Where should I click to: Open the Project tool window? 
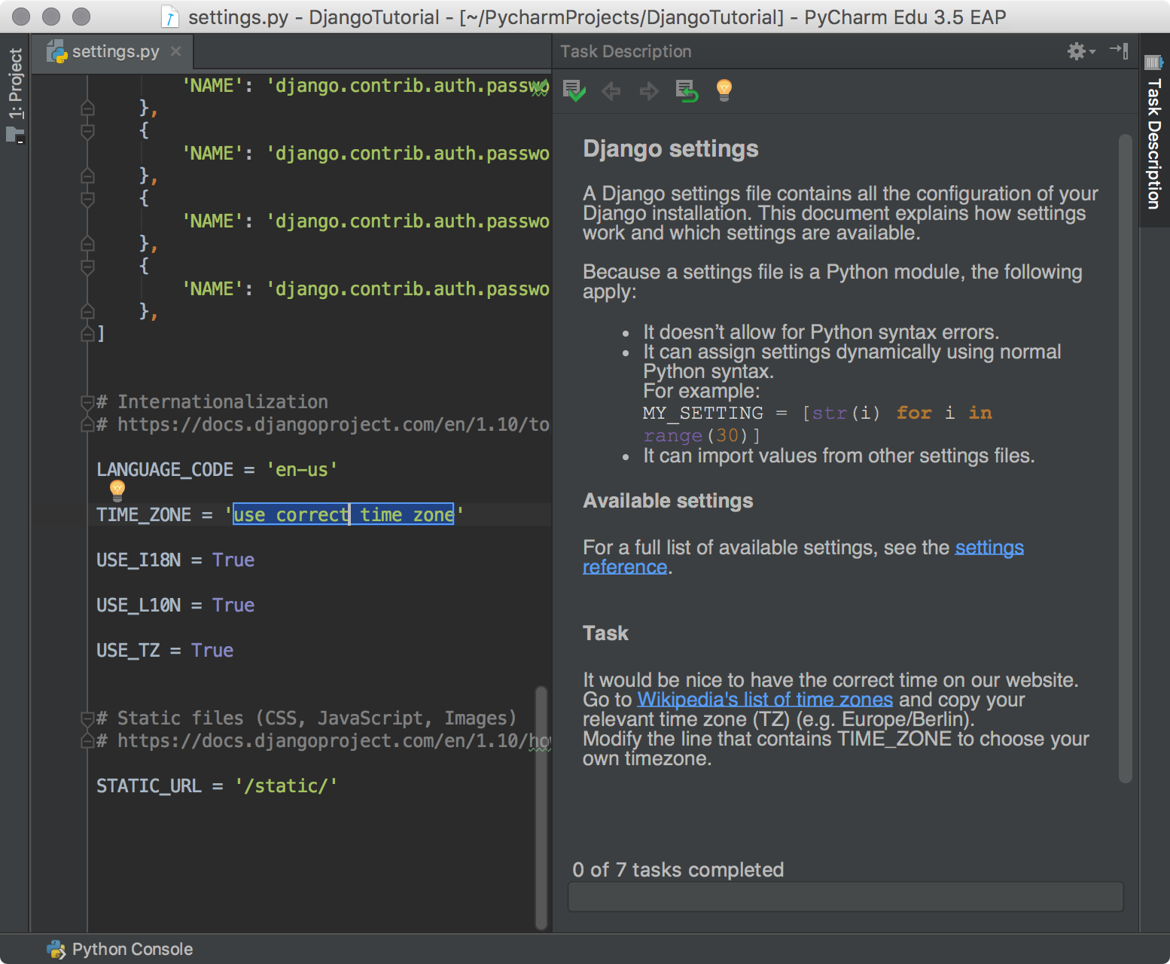[15, 95]
